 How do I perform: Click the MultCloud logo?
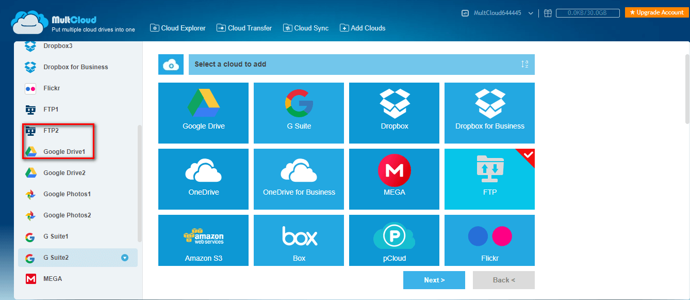73,22
